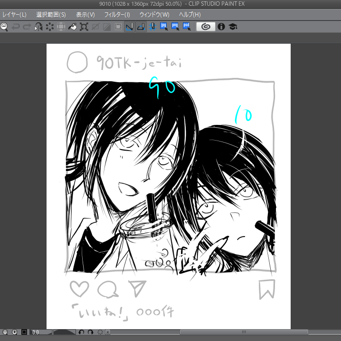Viewport: 341px width, 341px height.
Task: Click the fit-to-screen square icon below the canvas
Action: 24,332
